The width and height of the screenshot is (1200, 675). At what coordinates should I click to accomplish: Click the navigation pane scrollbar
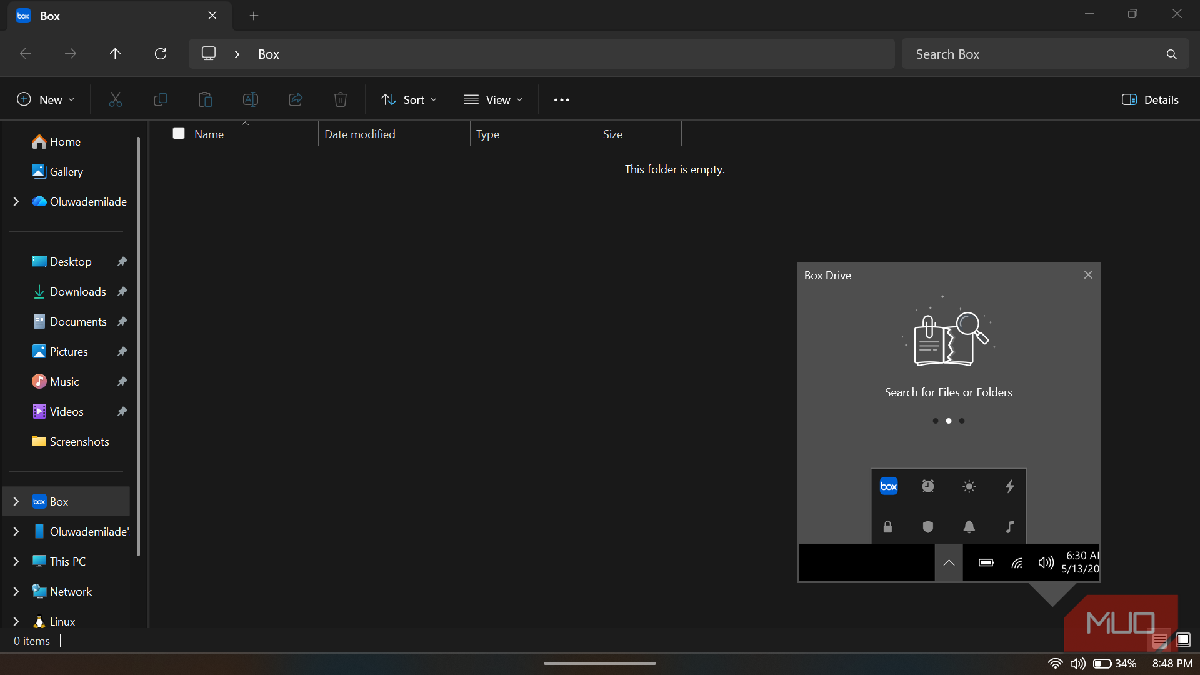pyautogui.click(x=139, y=347)
